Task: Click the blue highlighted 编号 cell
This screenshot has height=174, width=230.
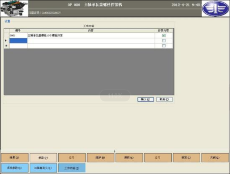Action: pyautogui.click(x=18, y=41)
